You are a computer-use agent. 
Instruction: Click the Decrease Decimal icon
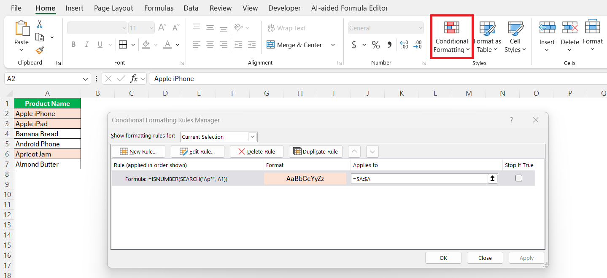[418, 45]
